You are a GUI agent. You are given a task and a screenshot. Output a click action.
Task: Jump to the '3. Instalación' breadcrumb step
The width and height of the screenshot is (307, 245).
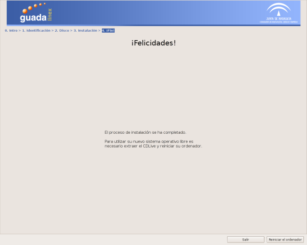85,31
